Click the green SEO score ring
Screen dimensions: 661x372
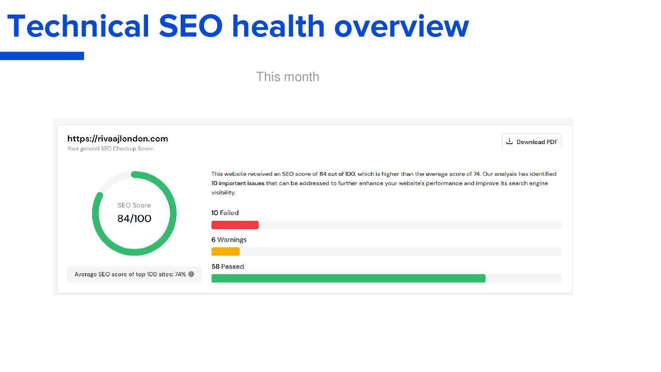134,213
